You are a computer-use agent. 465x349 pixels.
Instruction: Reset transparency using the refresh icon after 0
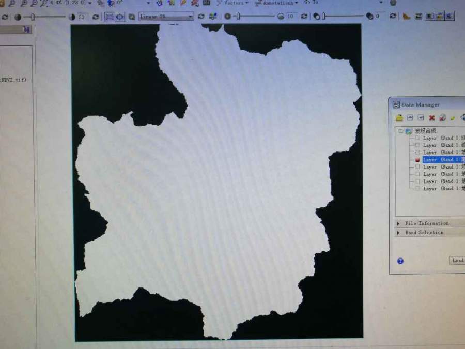[x=393, y=16]
